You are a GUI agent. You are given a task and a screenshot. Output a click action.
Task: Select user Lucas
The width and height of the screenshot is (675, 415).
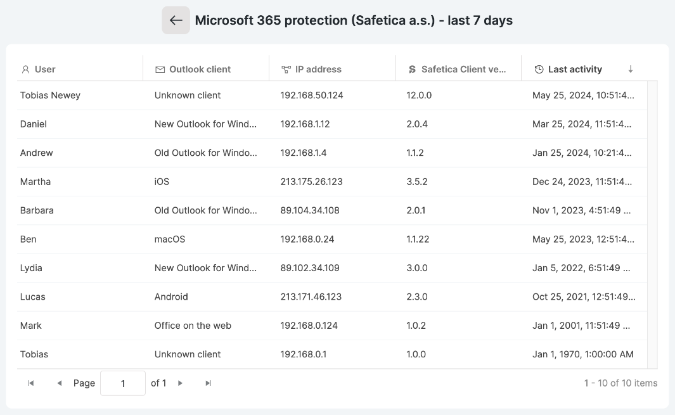tap(33, 297)
